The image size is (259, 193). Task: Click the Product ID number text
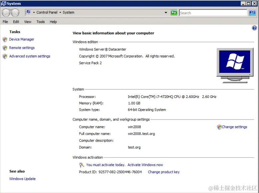(120, 172)
